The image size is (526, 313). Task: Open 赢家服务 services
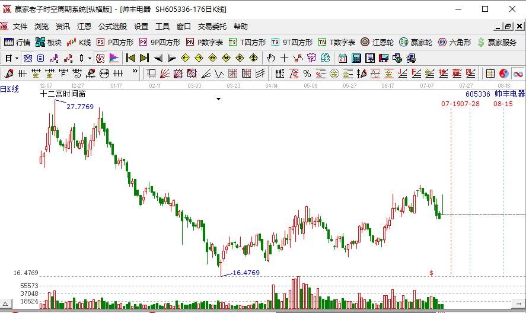coord(497,42)
